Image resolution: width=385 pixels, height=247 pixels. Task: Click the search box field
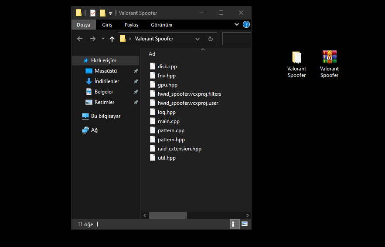tap(237, 39)
